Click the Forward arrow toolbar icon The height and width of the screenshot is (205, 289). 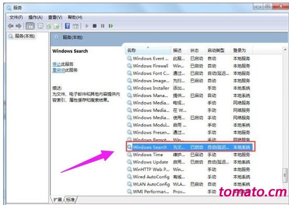(18, 26)
